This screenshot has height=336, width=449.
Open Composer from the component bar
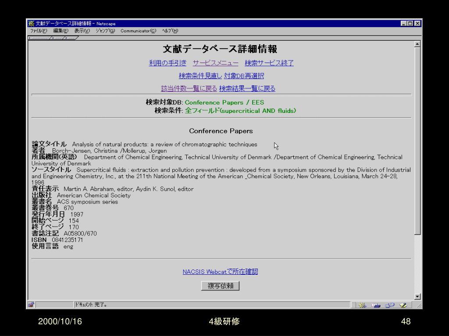point(403,305)
